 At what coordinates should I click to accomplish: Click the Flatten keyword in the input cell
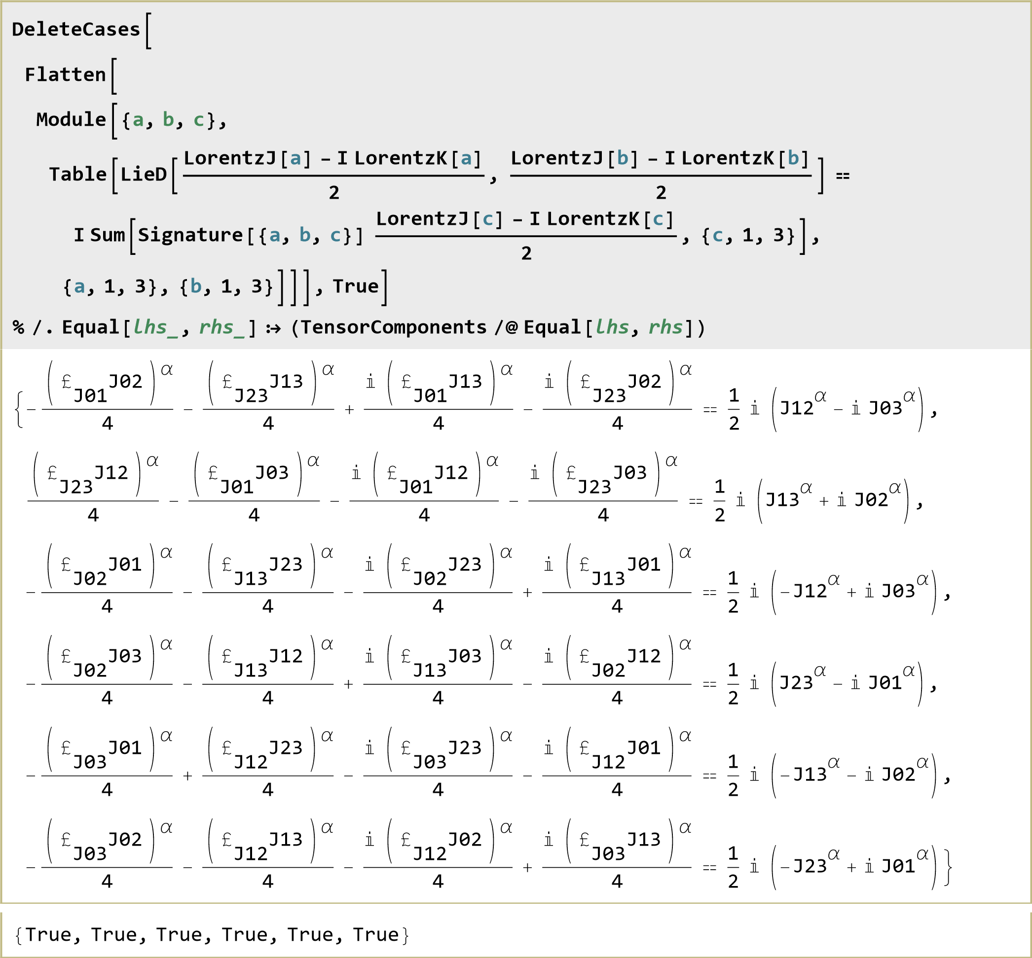[x=65, y=75]
